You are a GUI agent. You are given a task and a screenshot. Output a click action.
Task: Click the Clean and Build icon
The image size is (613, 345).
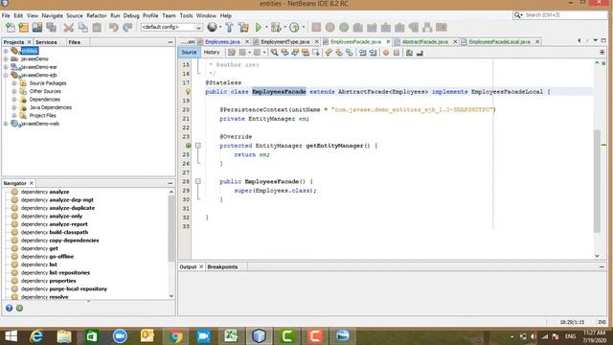pyautogui.click(x=243, y=28)
